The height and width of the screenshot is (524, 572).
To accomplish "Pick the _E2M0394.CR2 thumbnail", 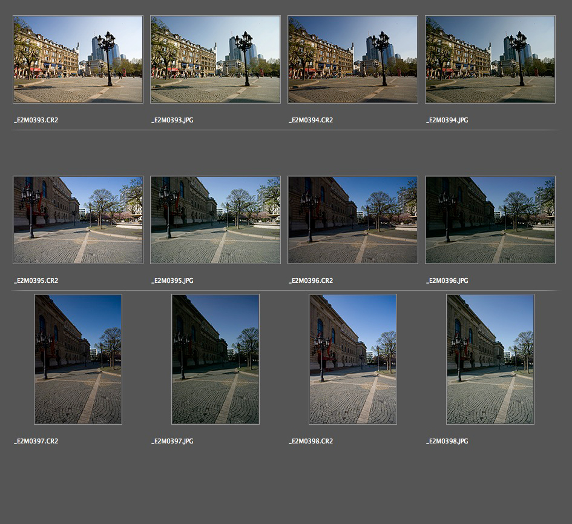I will pos(353,59).
